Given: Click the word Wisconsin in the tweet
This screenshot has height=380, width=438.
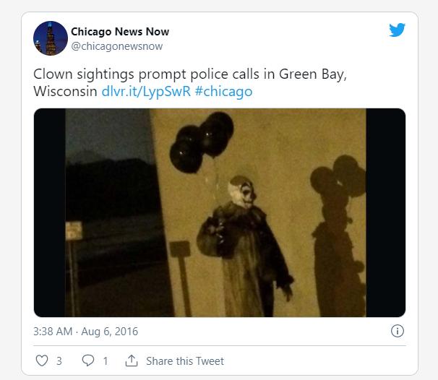Looking at the screenshot, I should tap(65, 91).
